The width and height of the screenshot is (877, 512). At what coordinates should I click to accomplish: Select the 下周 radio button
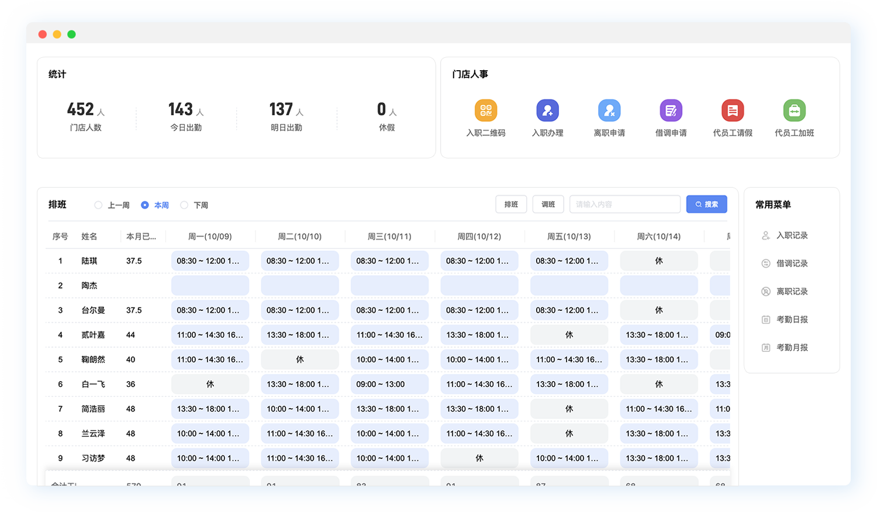[184, 205]
